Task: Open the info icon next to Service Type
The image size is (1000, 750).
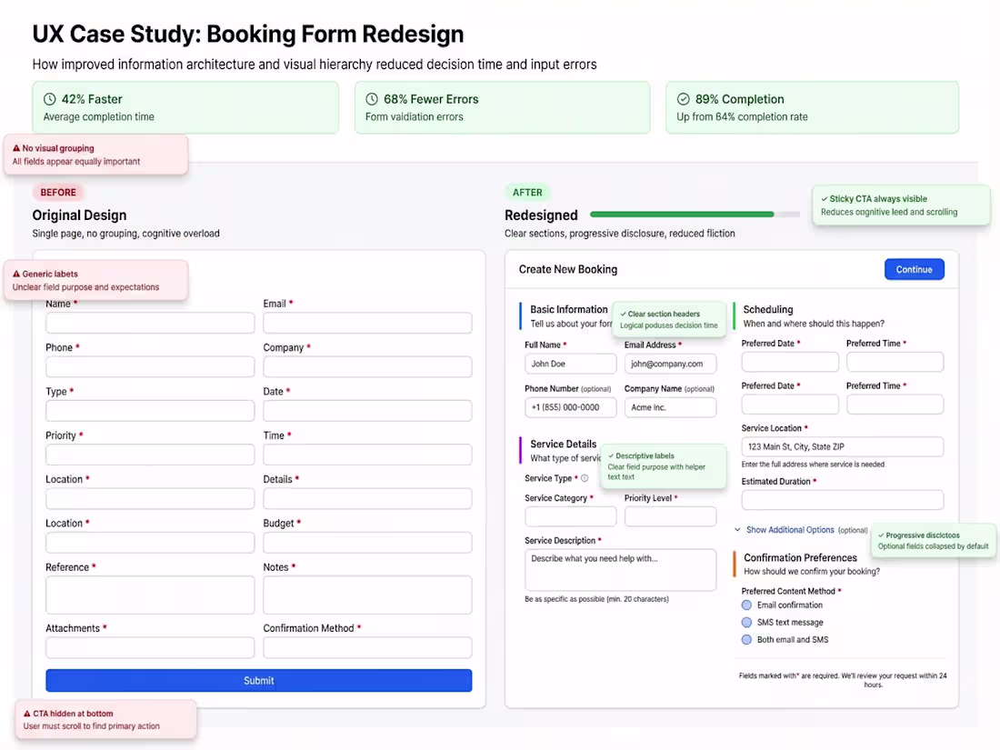Action: tap(583, 477)
